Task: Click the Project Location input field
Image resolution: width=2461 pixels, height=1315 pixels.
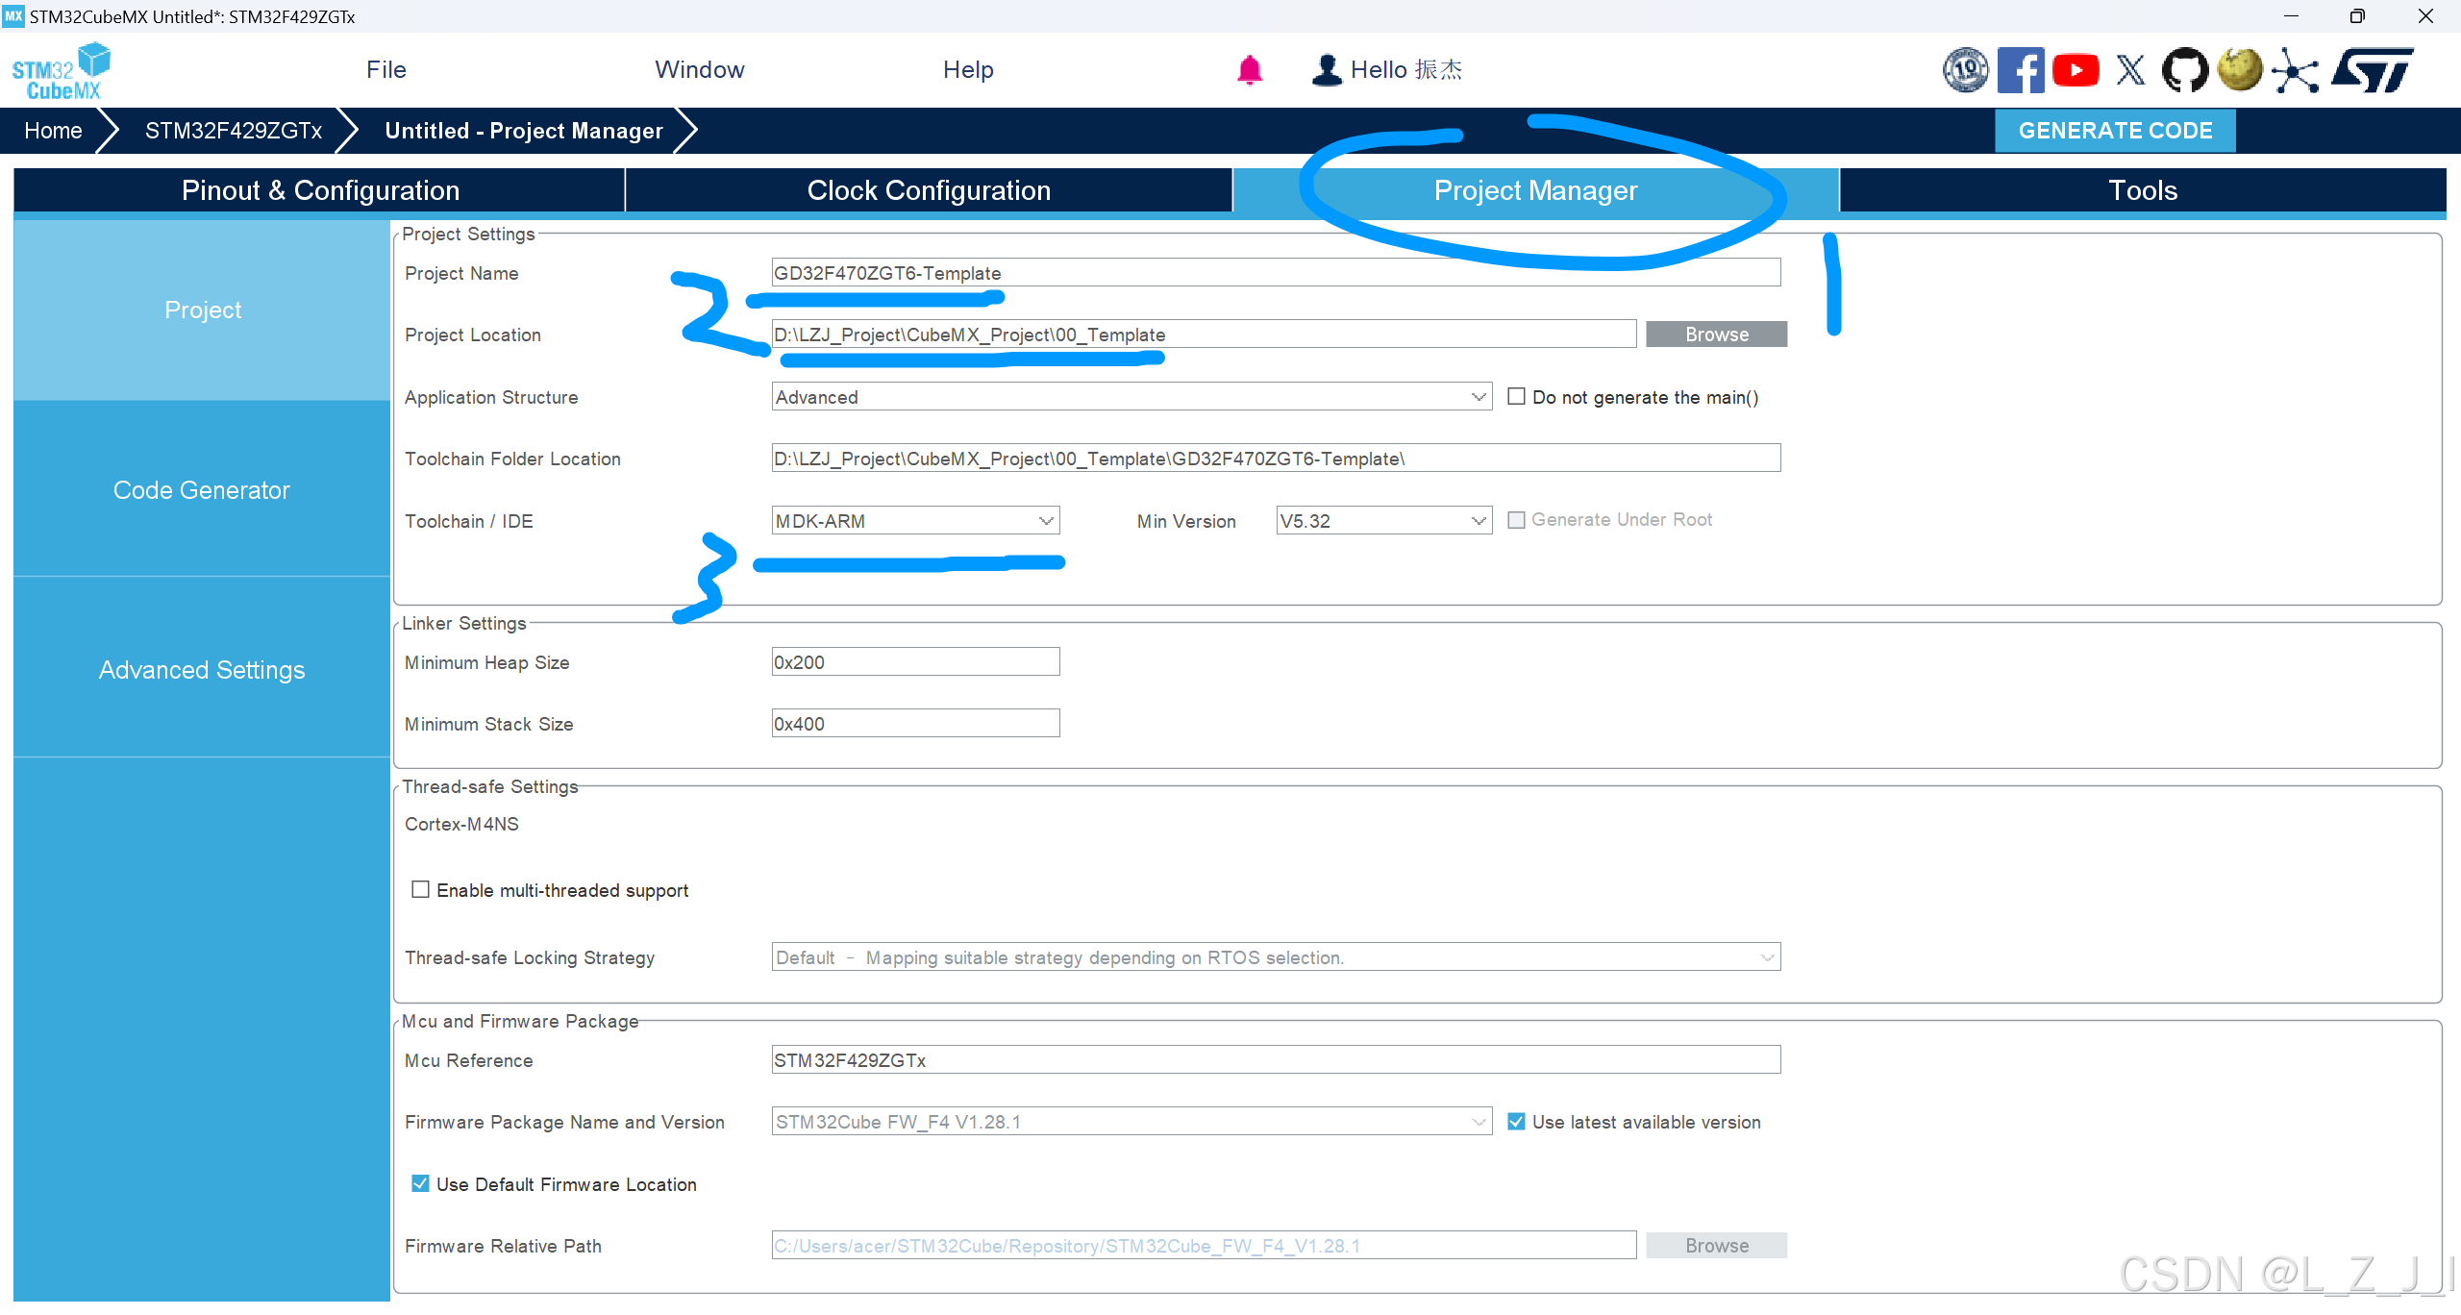Action: pyautogui.click(x=1204, y=335)
